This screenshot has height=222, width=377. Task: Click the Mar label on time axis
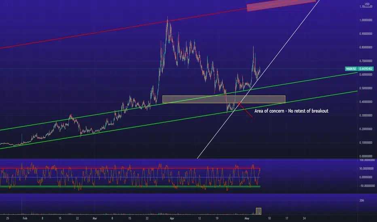[95, 218]
